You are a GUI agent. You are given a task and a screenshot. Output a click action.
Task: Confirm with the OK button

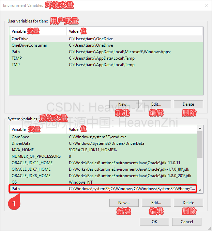click(154, 222)
